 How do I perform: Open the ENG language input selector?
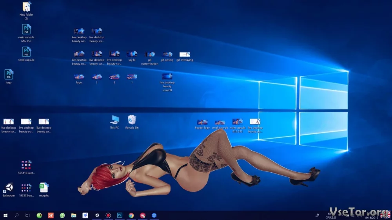click(x=359, y=215)
